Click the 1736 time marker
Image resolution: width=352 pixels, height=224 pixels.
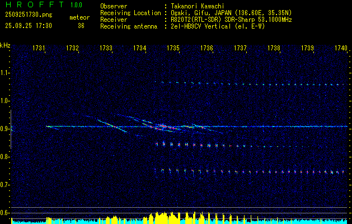(x=206, y=48)
